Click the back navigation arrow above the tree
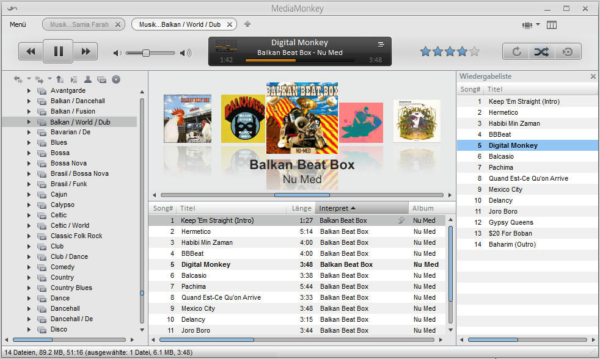 tap(18, 79)
